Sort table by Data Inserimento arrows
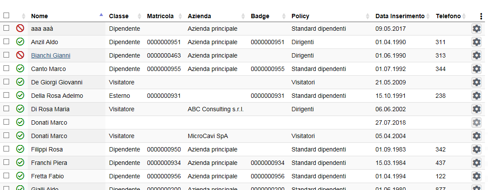This screenshot has height=190, width=488. click(428, 16)
